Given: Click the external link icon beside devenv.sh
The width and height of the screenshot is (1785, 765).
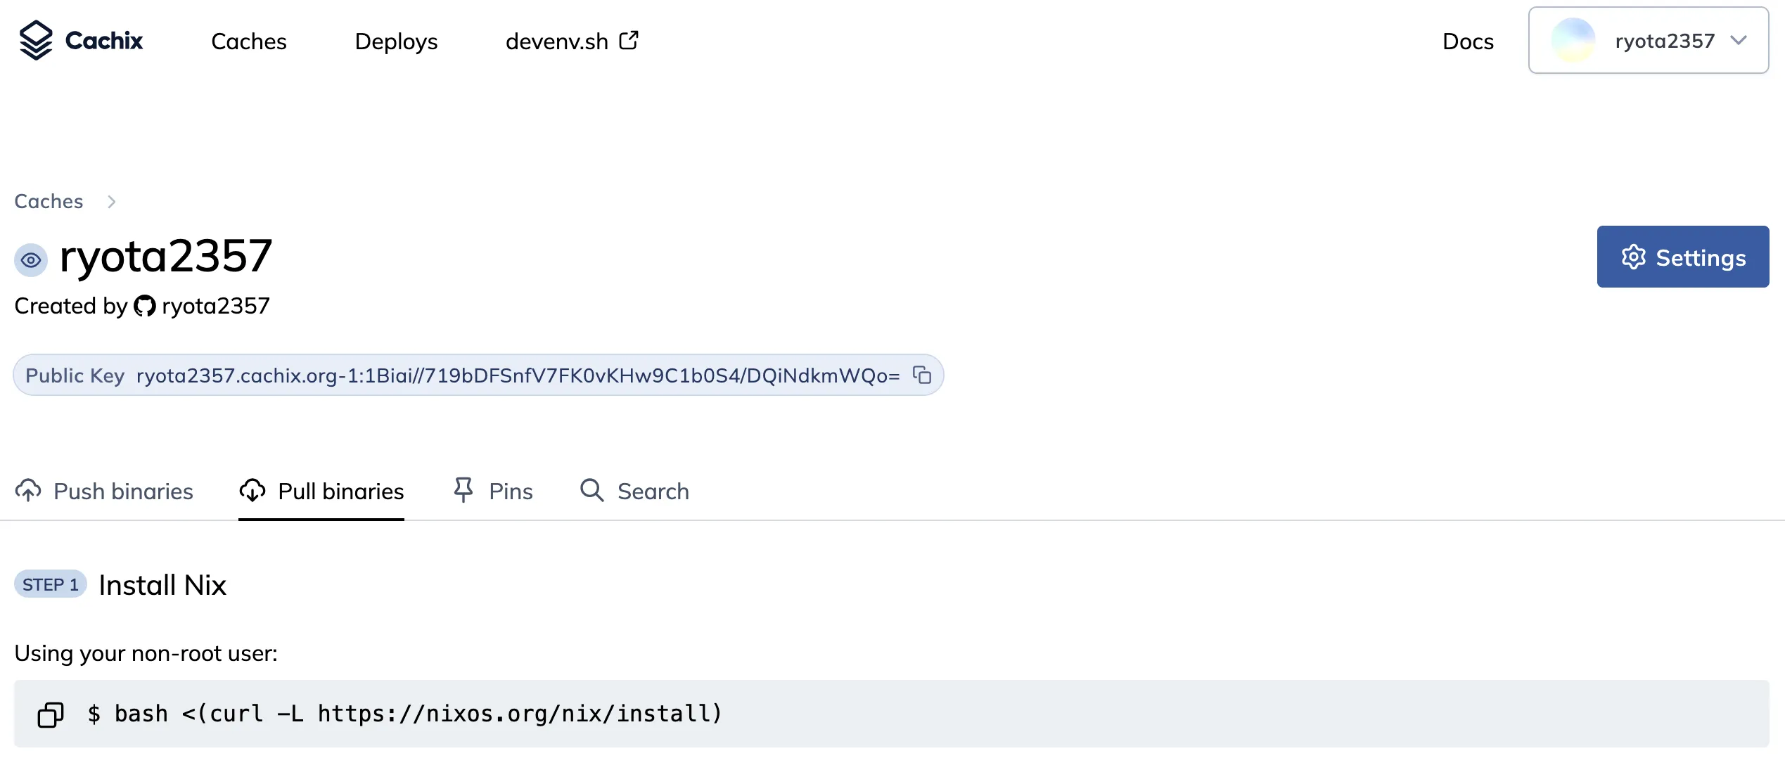Looking at the screenshot, I should [x=629, y=40].
